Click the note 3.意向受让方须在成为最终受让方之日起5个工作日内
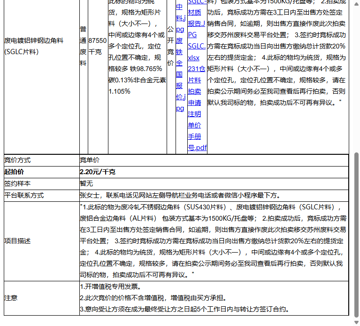Screen dimensions: 360x326 tap(185, 309)
